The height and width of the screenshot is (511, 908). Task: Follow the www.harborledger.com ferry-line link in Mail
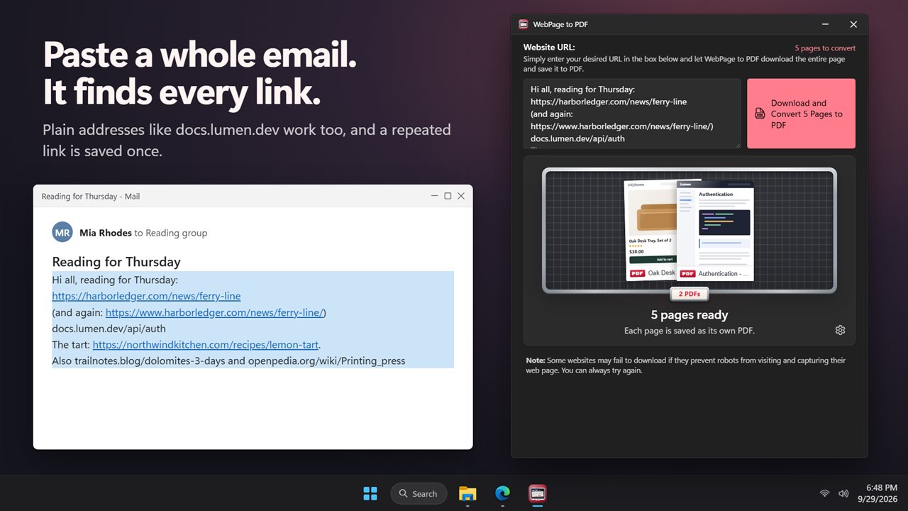pos(215,312)
